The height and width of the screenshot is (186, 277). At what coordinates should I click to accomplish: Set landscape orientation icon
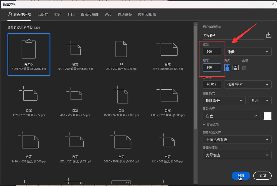pos(235,67)
